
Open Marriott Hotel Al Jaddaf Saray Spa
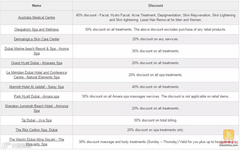[x=37, y=87]
